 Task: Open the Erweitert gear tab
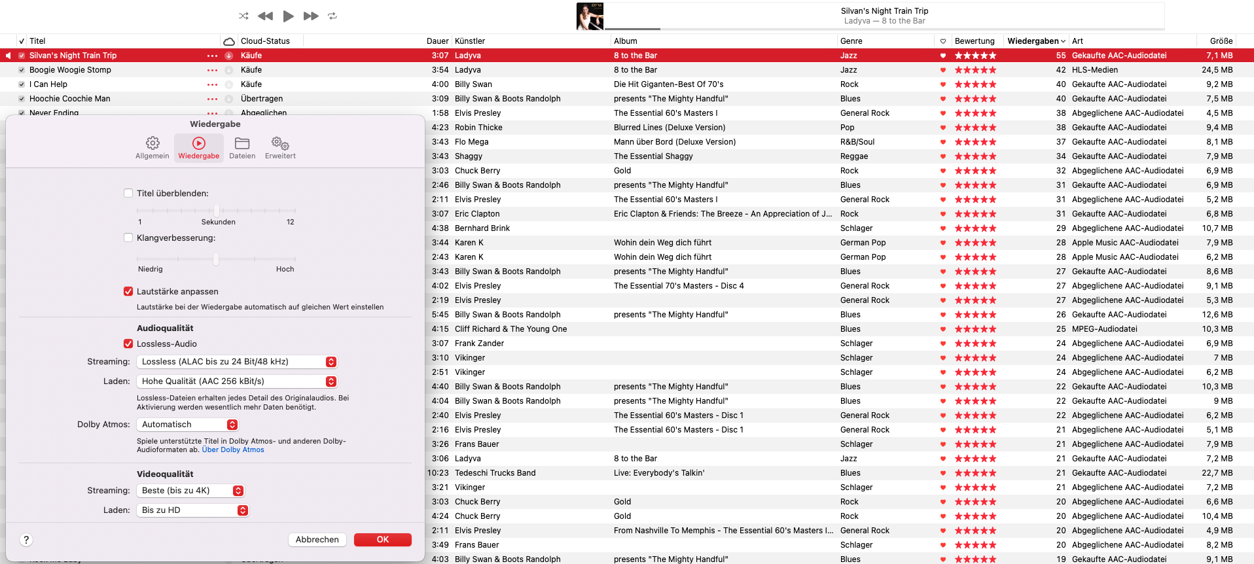point(280,147)
